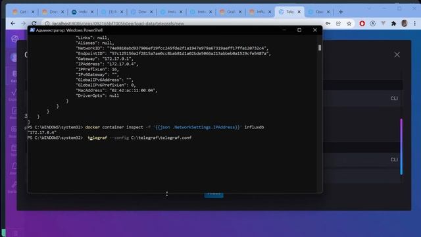Click the "IPAddress": "172.17.0.4" line

click(x=107, y=65)
